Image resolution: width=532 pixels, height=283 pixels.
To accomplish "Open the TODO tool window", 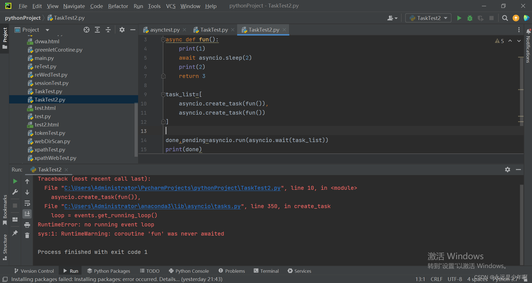I will click(150, 271).
